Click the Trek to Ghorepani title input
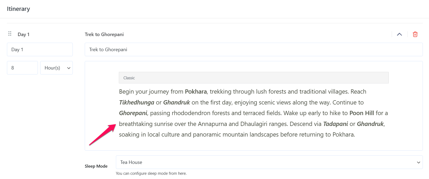The image size is (429, 179). [x=253, y=50]
